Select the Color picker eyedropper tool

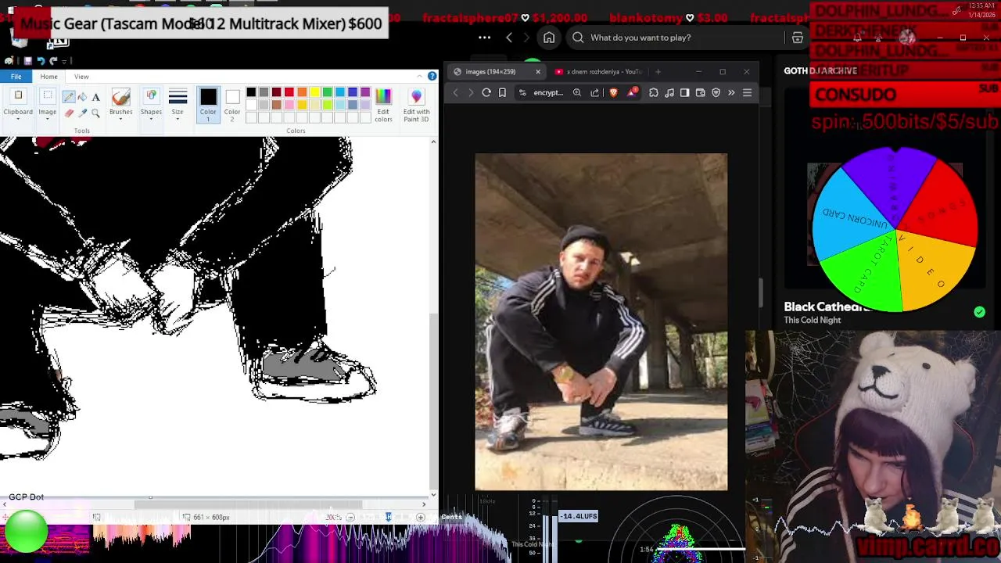click(x=82, y=113)
